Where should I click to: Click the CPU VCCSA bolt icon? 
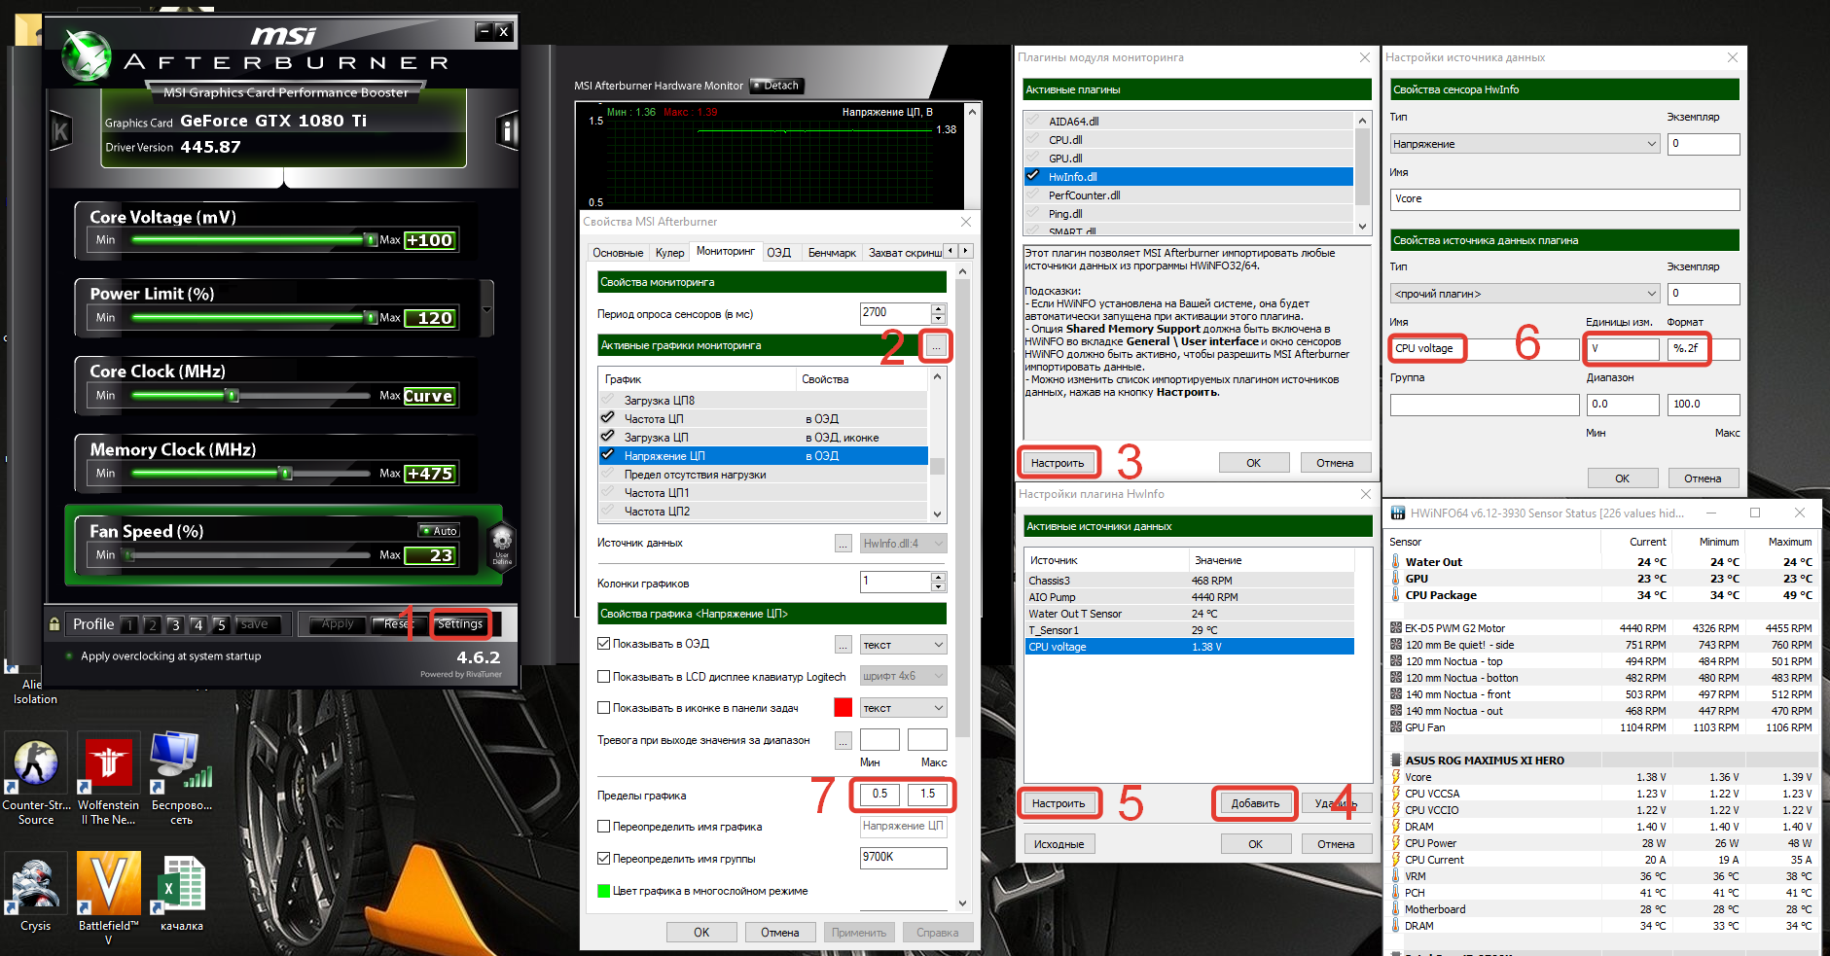pos(1396,794)
